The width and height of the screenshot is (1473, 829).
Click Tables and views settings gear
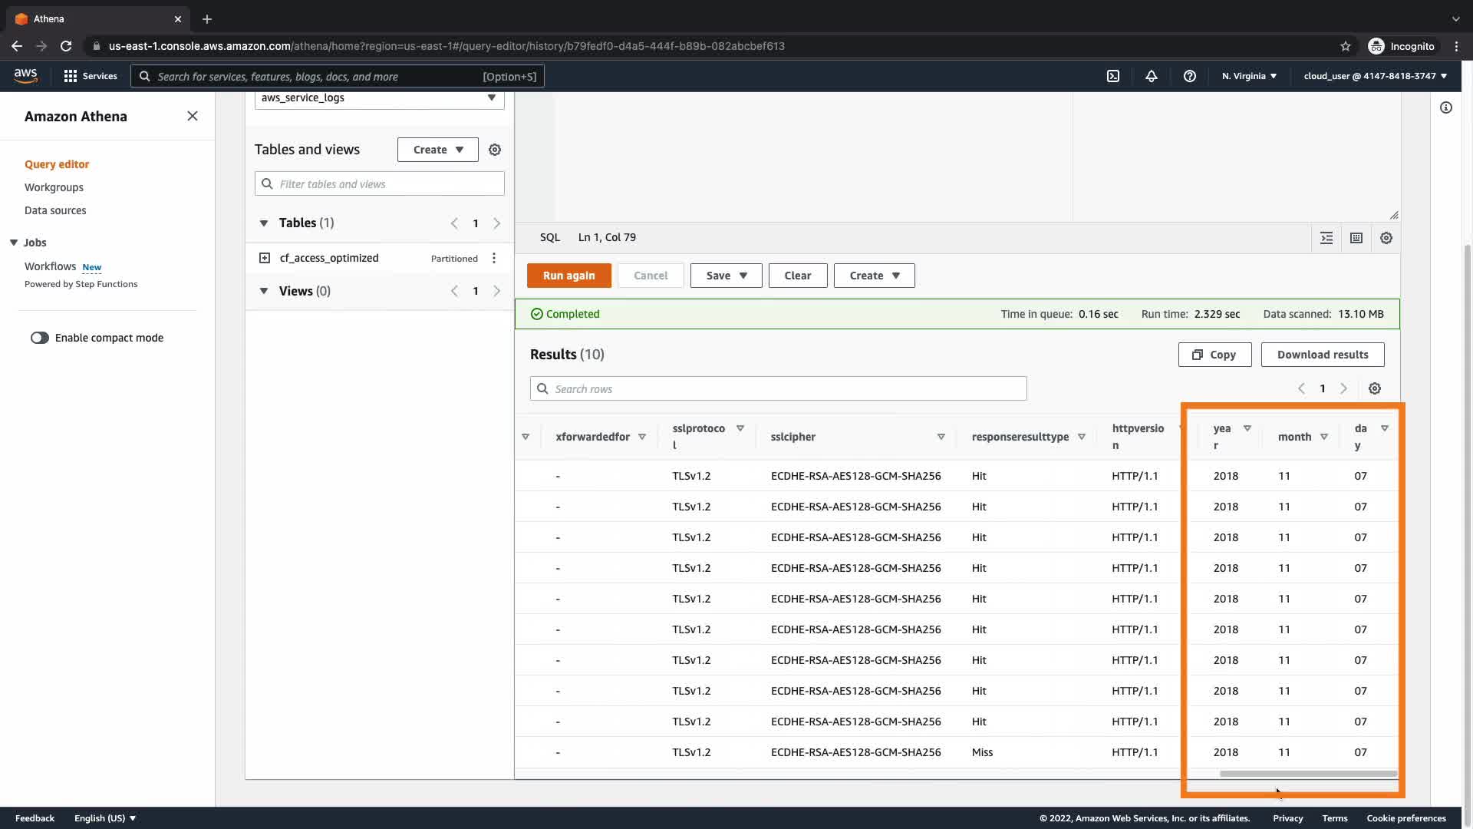pos(495,150)
